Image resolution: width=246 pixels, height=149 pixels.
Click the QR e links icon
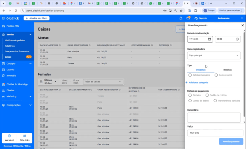click(25, 136)
